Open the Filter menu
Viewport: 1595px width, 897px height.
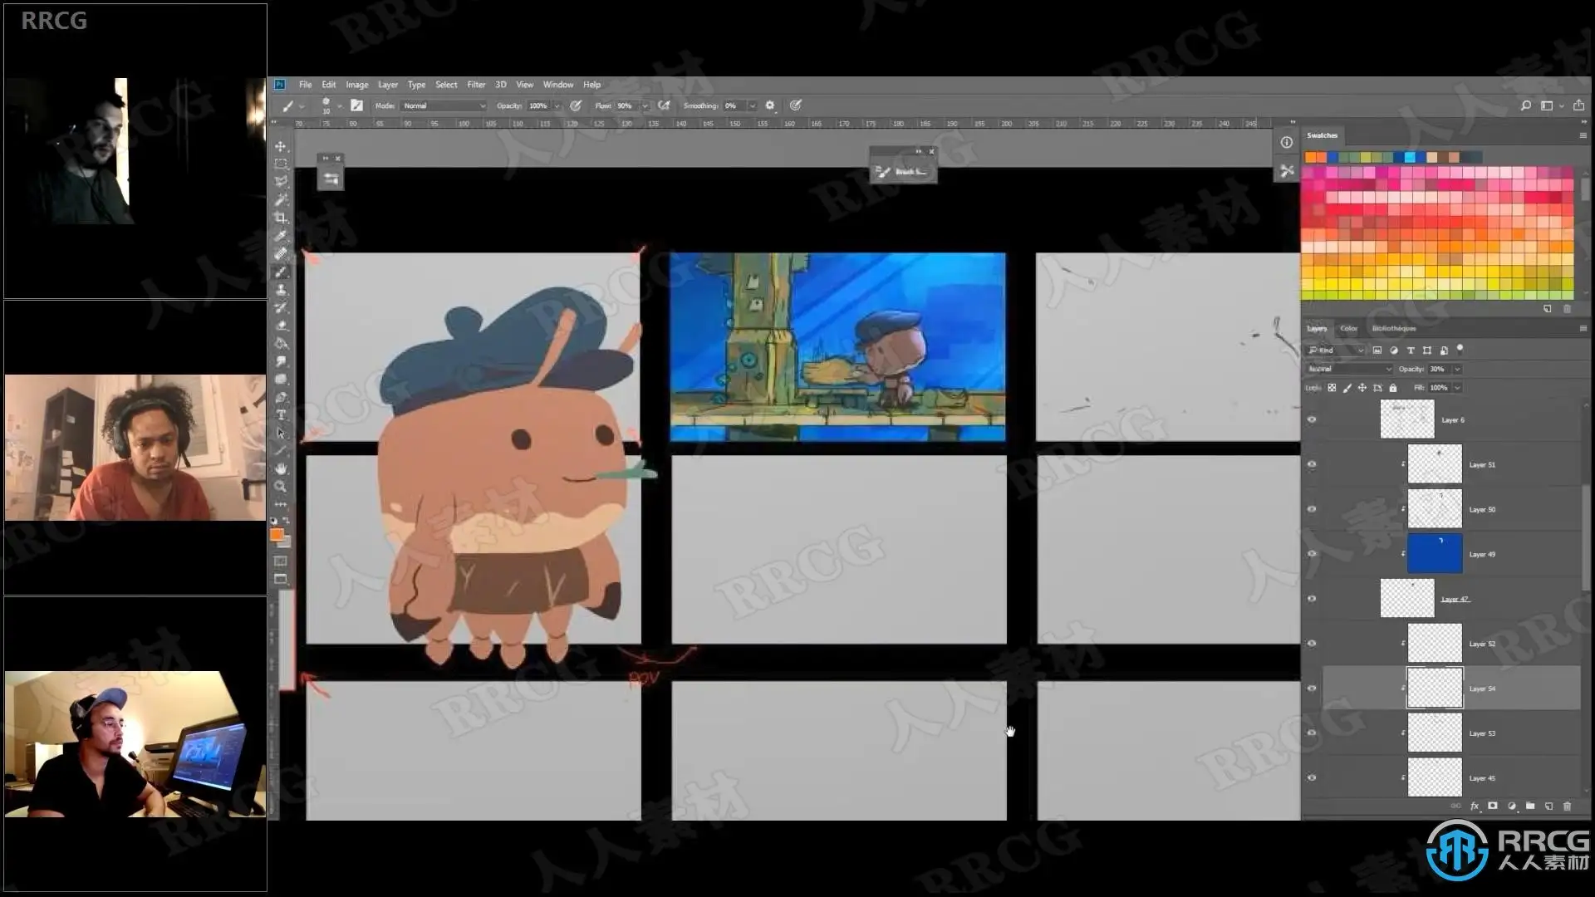click(476, 85)
